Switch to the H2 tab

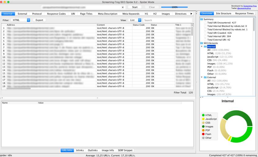point(155,14)
